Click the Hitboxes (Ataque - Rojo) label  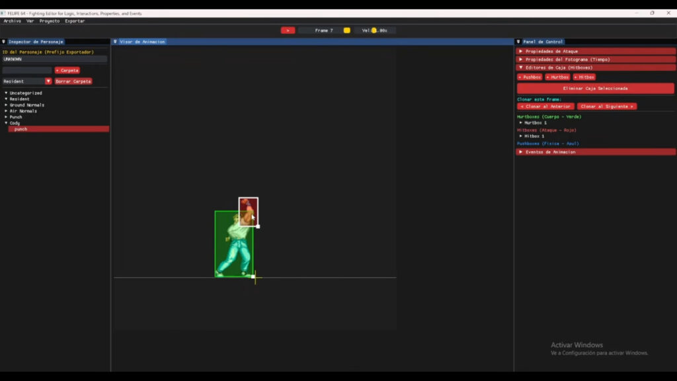[547, 130]
